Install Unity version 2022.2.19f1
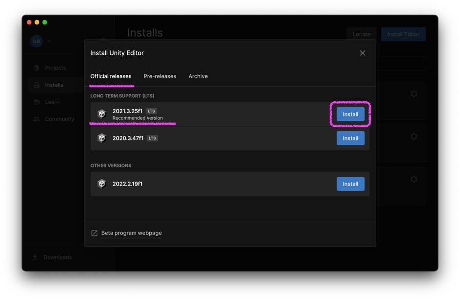This screenshot has height=300, width=460. (350, 184)
